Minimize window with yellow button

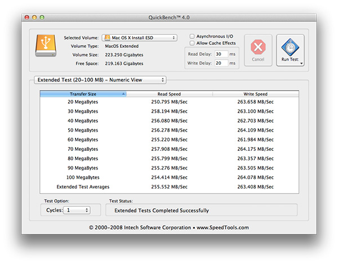click(34, 17)
